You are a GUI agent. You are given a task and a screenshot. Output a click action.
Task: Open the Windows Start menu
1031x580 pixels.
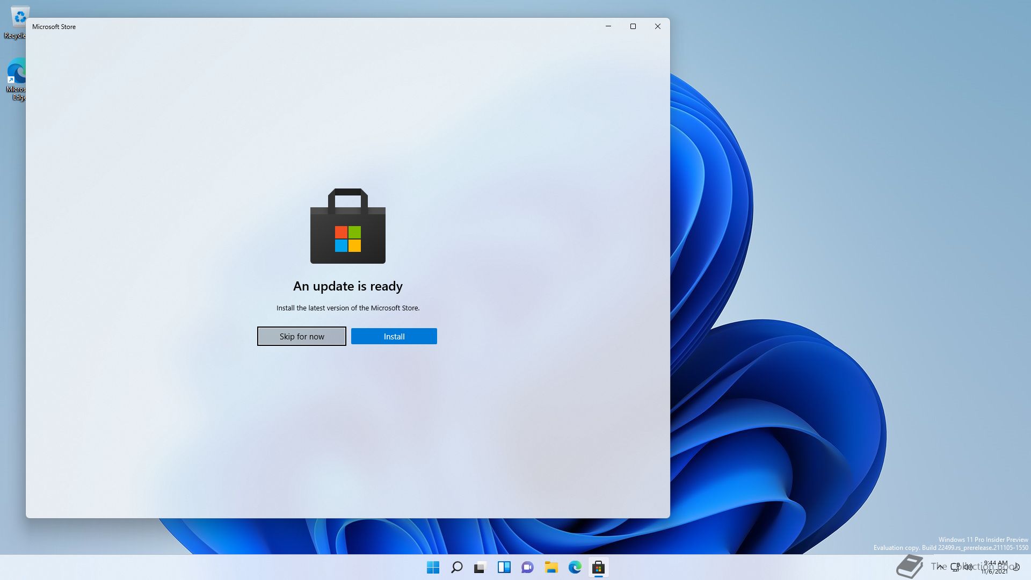click(433, 567)
